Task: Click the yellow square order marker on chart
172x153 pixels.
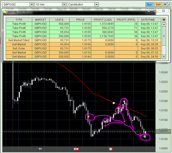Action: [114, 103]
